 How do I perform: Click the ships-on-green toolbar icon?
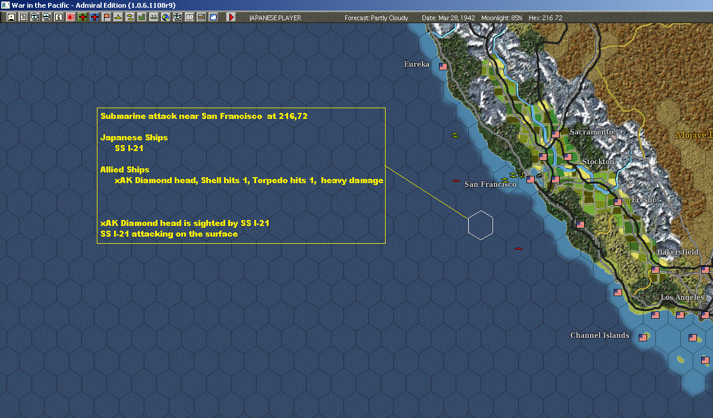click(154, 17)
